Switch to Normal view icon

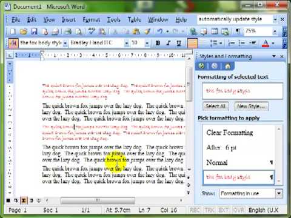coord(8,200)
